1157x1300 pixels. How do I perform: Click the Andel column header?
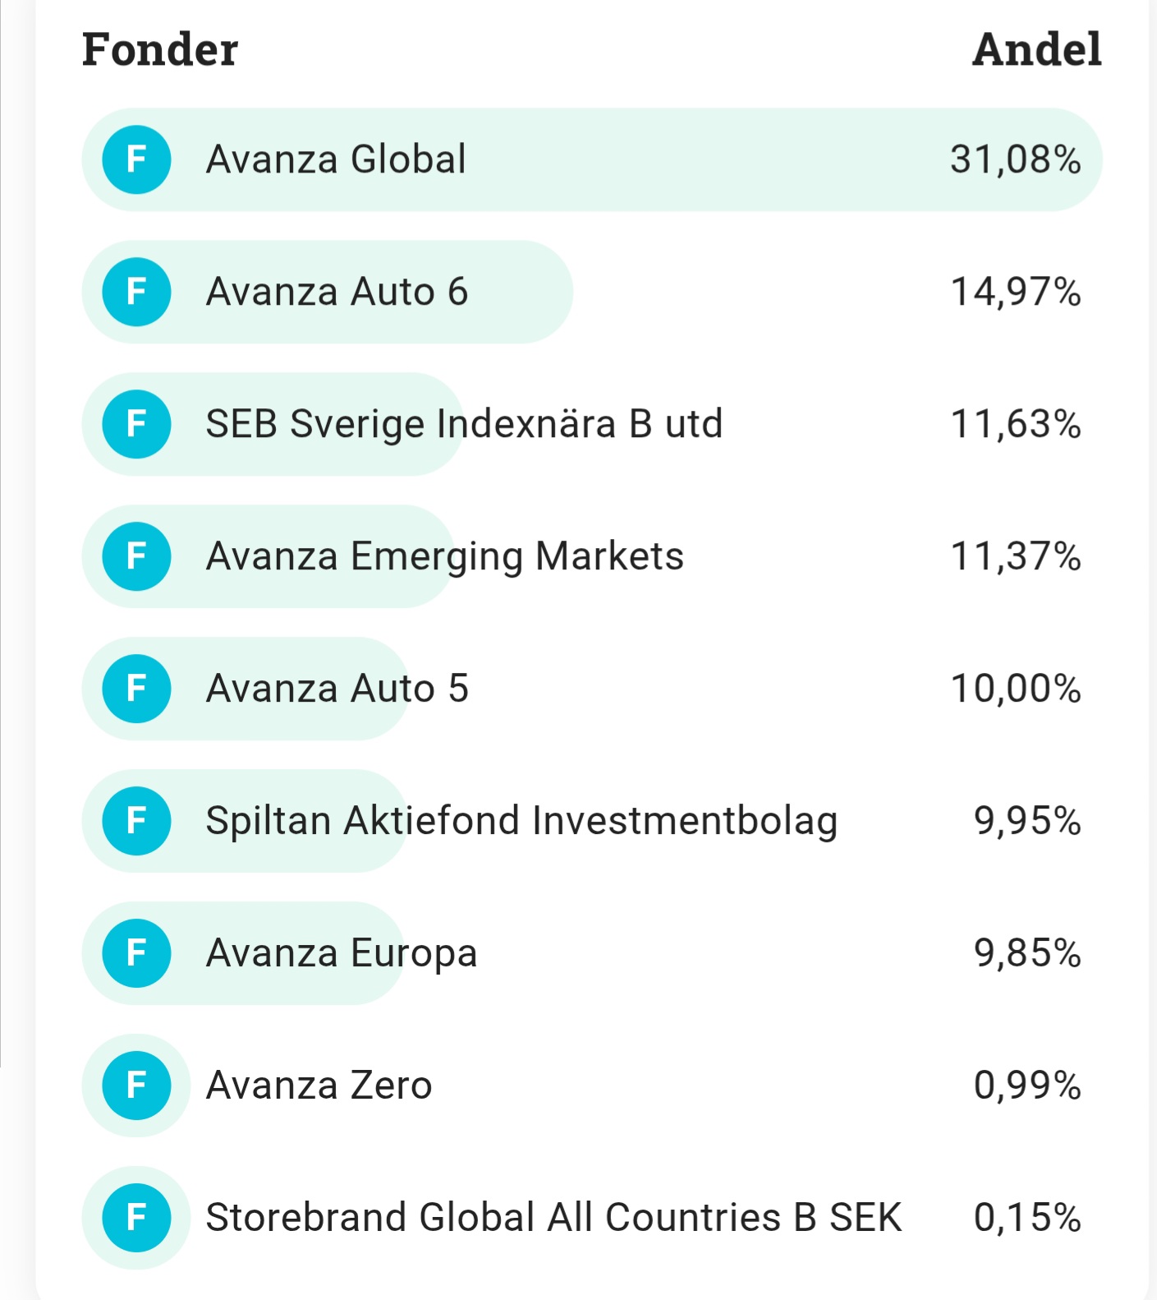point(1036,49)
